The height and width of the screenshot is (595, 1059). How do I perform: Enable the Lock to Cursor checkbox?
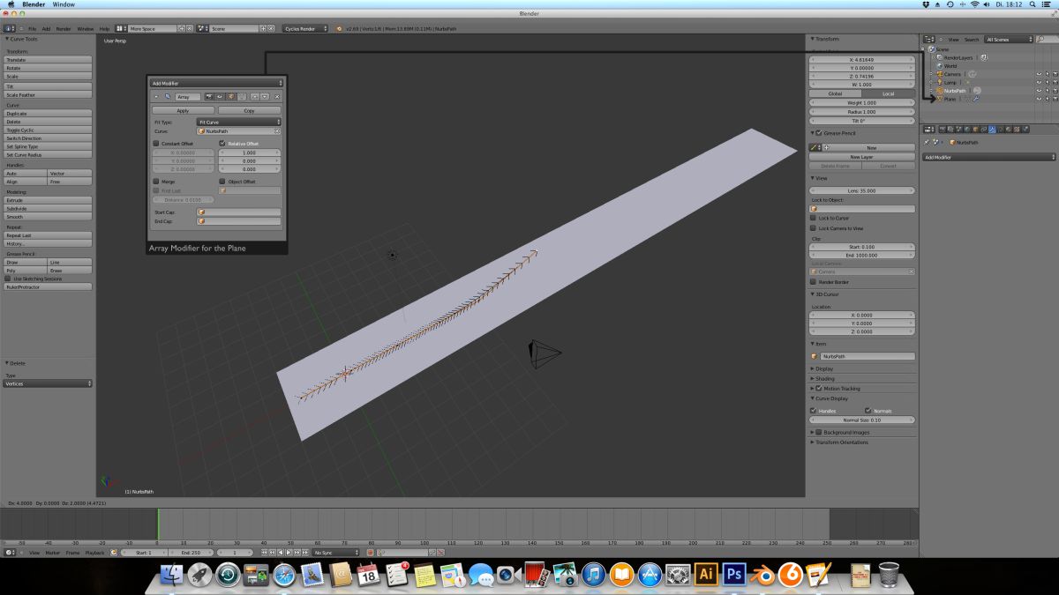click(814, 218)
